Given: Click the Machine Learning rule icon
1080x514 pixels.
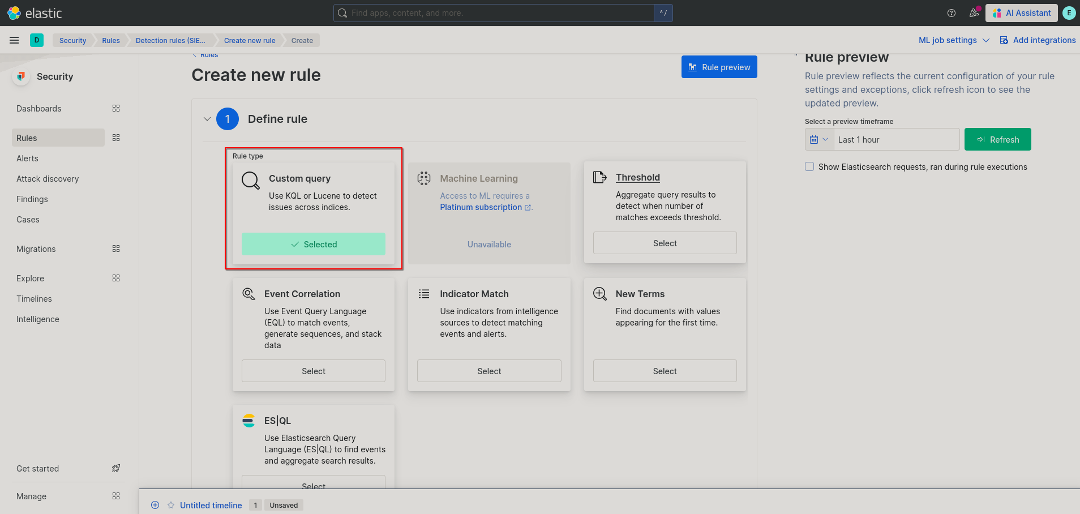Looking at the screenshot, I should (x=424, y=178).
